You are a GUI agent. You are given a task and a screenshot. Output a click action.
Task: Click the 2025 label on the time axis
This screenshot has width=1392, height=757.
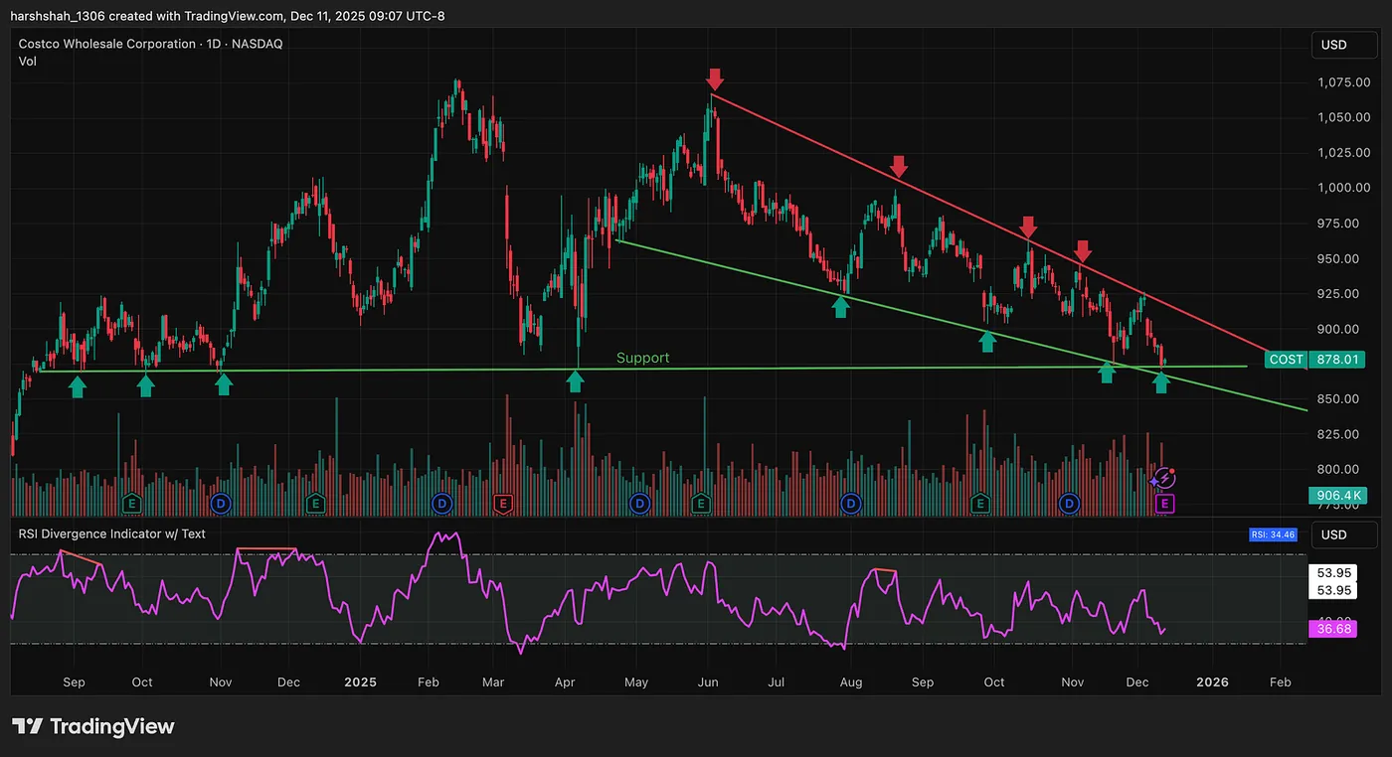click(x=360, y=681)
